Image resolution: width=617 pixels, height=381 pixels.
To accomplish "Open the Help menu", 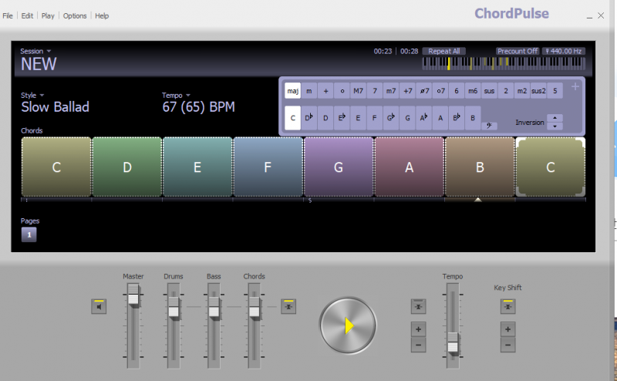I will click(102, 15).
